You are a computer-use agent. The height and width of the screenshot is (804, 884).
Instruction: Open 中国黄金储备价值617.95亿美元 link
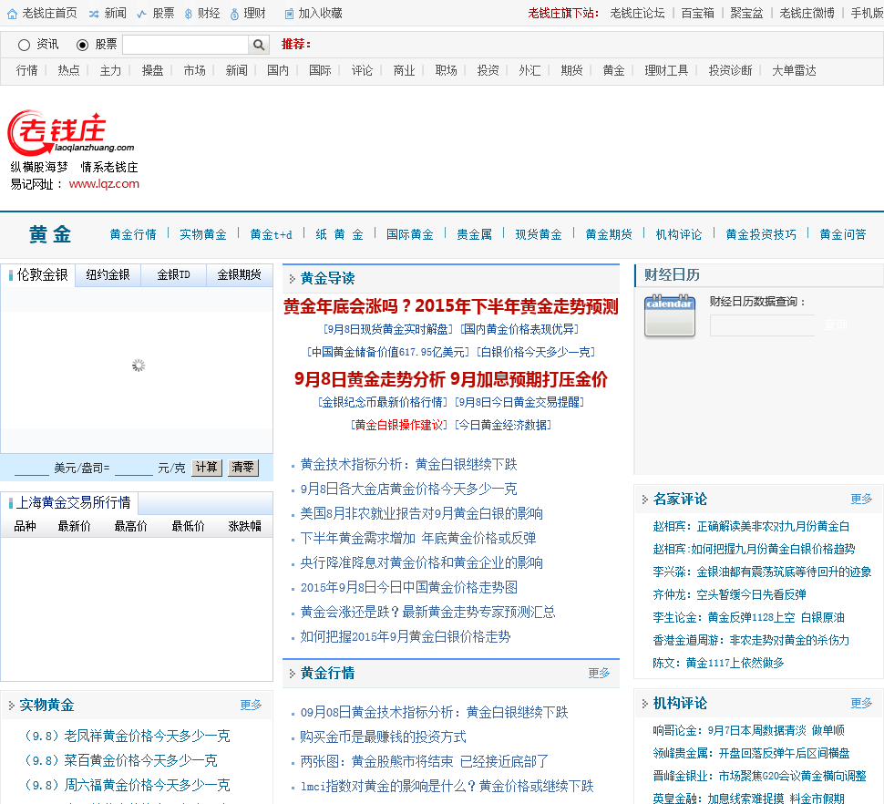point(389,353)
